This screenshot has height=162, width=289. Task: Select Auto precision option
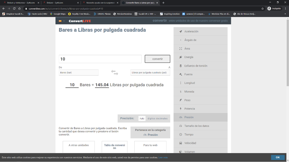pos(142,118)
